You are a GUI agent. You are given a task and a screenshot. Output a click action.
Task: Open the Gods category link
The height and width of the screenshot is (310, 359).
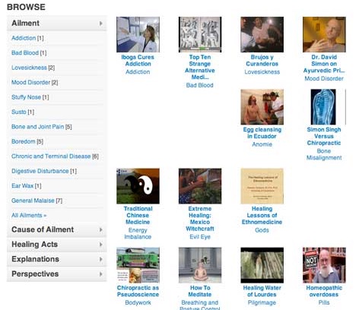pos(262,230)
